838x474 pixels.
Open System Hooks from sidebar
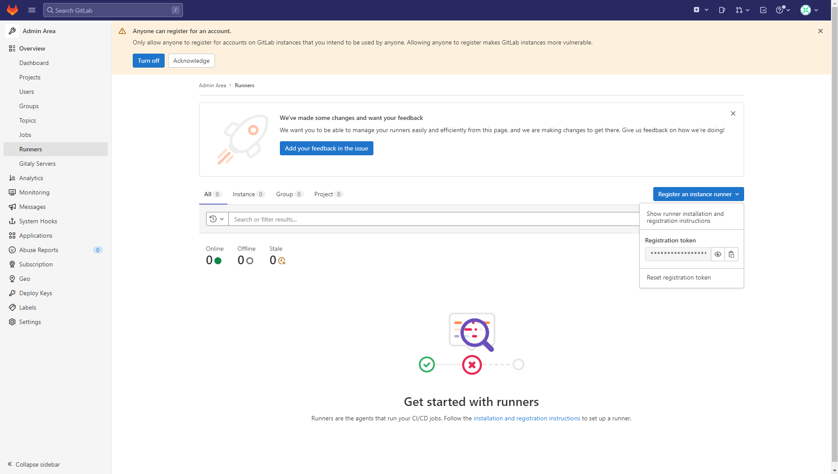tap(38, 221)
